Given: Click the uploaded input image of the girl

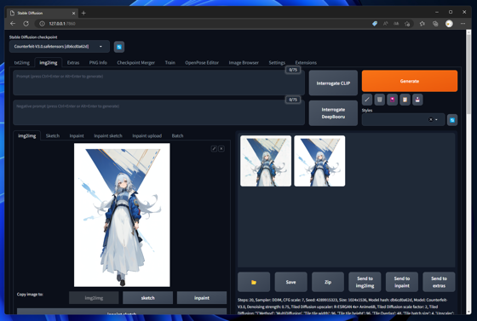Looking at the screenshot, I should [x=122, y=215].
